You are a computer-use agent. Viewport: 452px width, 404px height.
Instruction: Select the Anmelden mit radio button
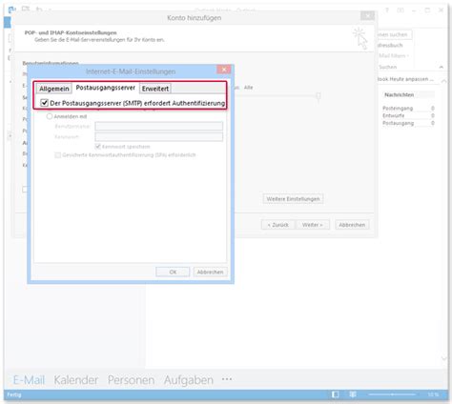pos(50,116)
